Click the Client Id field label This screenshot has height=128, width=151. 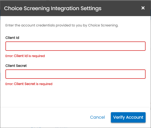click(12, 38)
